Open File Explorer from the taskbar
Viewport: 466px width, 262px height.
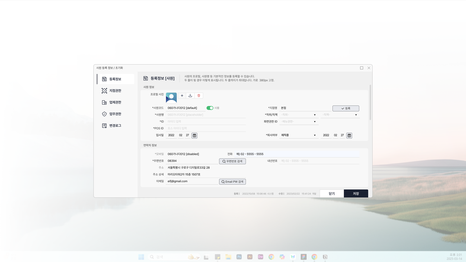228,257
